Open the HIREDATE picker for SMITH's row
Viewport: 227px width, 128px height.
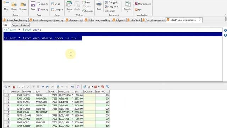click(x=73, y=95)
